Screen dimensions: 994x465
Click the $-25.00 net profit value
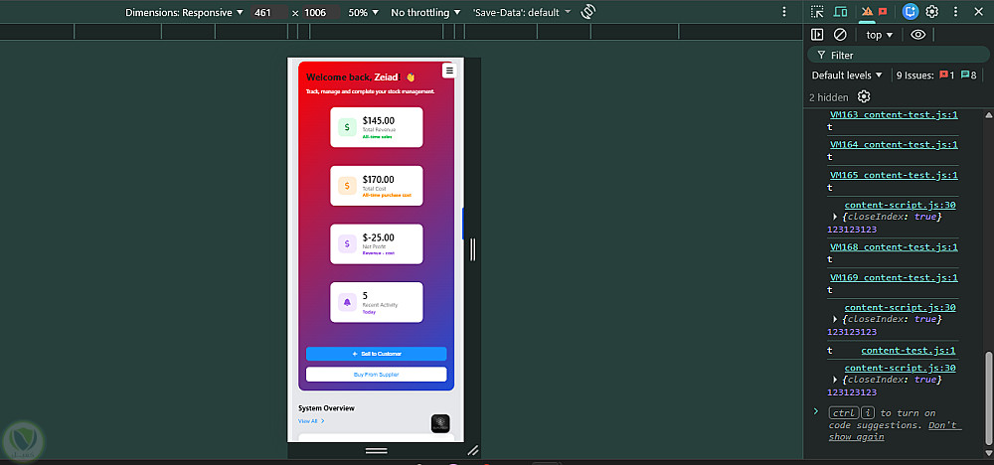click(x=379, y=237)
